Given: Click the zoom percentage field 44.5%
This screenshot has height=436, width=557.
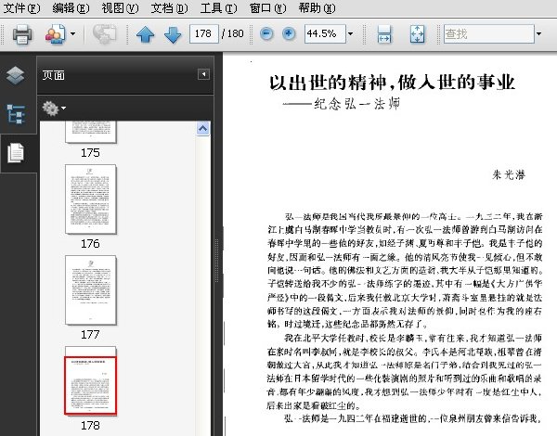Looking at the screenshot, I should click(325, 33).
